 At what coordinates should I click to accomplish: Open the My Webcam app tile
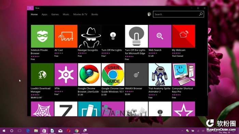click(184, 36)
